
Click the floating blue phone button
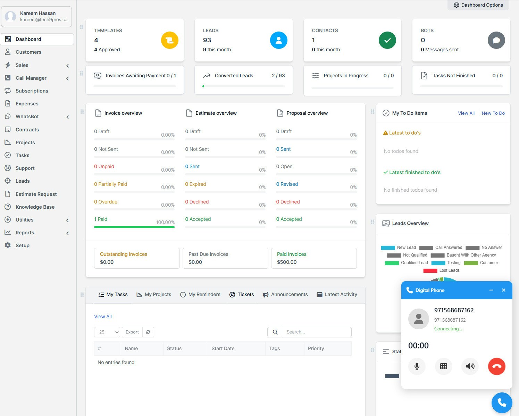click(502, 403)
